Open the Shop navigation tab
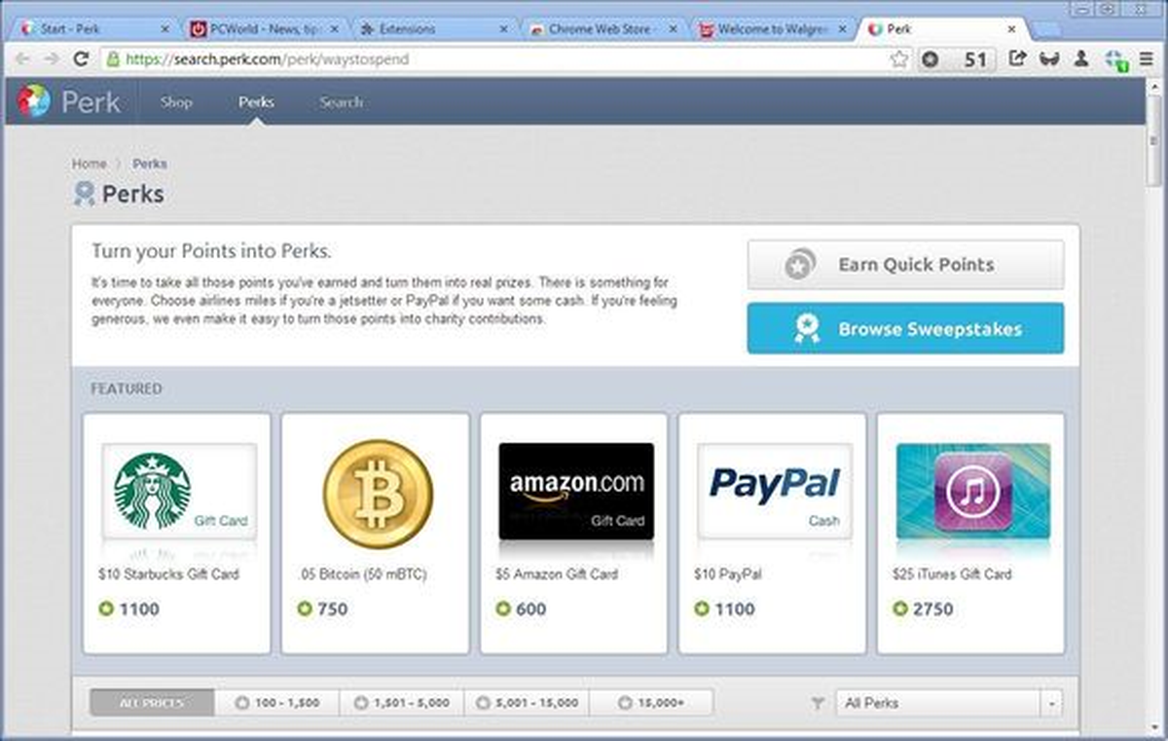 (x=176, y=101)
